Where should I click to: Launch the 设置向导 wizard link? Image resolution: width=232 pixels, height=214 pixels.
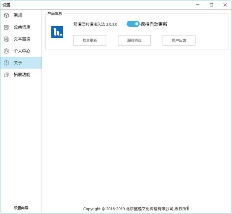point(21,208)
